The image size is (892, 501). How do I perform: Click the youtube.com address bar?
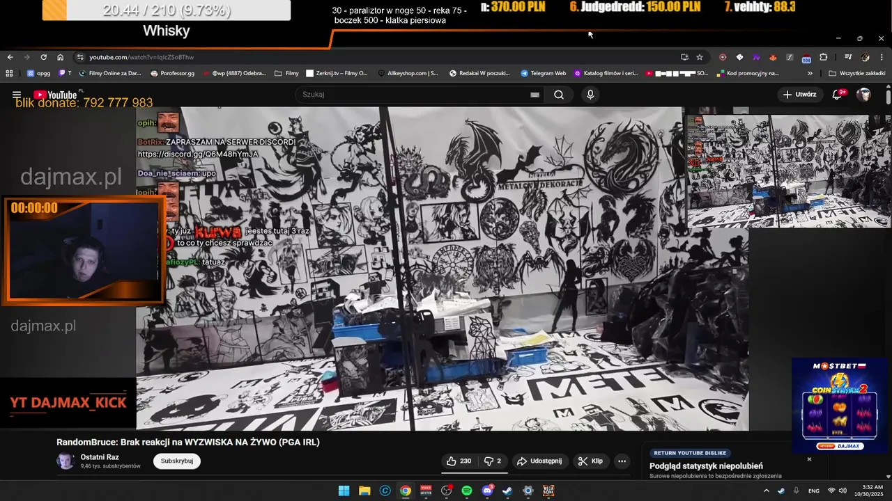(376, 57)
